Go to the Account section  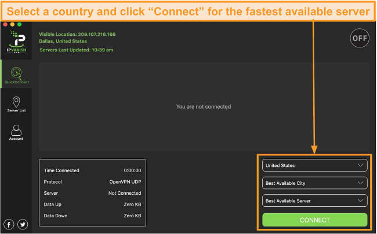16,132
